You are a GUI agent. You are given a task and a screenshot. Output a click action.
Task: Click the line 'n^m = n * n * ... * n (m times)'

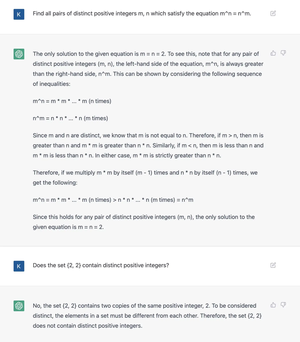[x=70, y=118]
